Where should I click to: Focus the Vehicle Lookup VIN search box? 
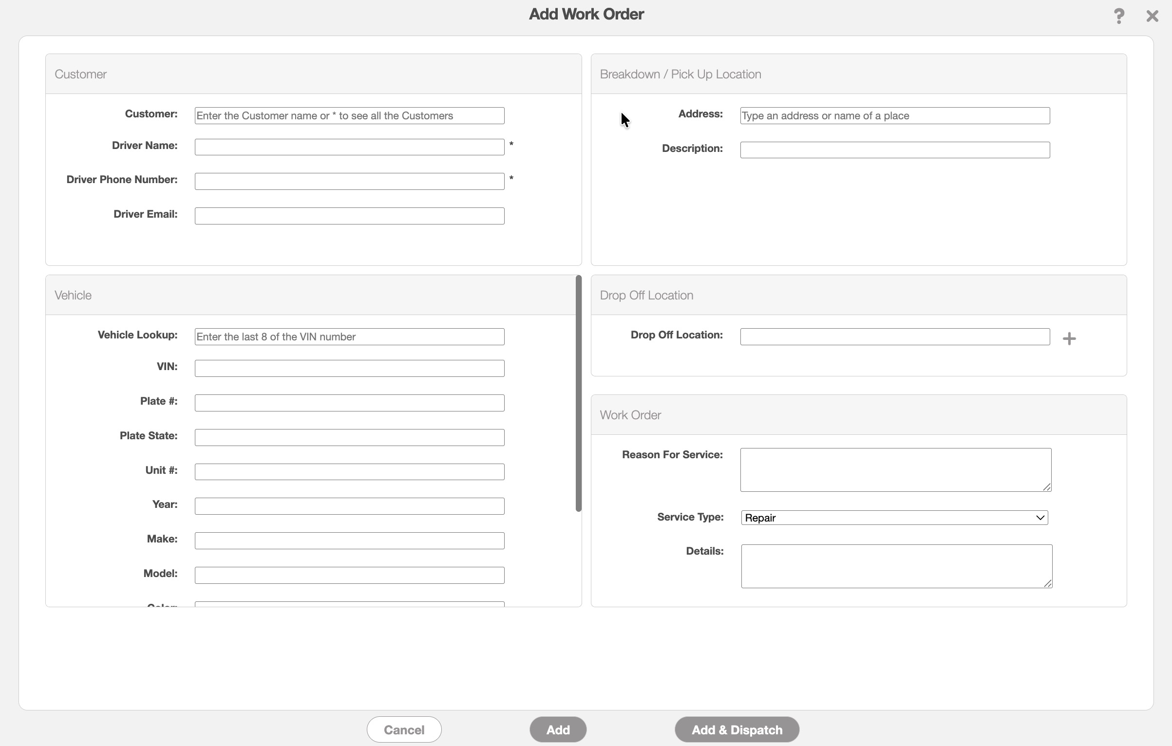[349, 336]
